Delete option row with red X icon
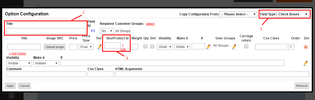This screenshot has width=315, height=100. pos(306,47)
